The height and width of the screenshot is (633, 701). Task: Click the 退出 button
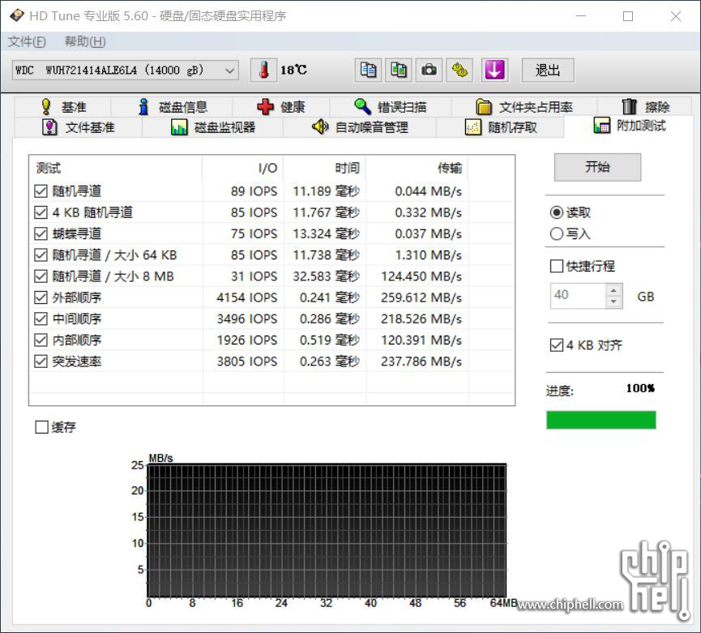pos(547,70)
